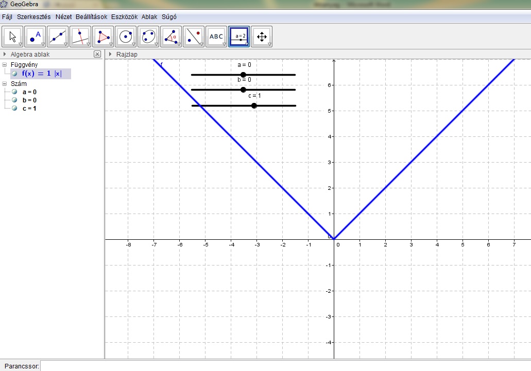The height and width of the screenshot is (371, 531).
Task: Click the blue graph label f
Action: tap(162, 64)
